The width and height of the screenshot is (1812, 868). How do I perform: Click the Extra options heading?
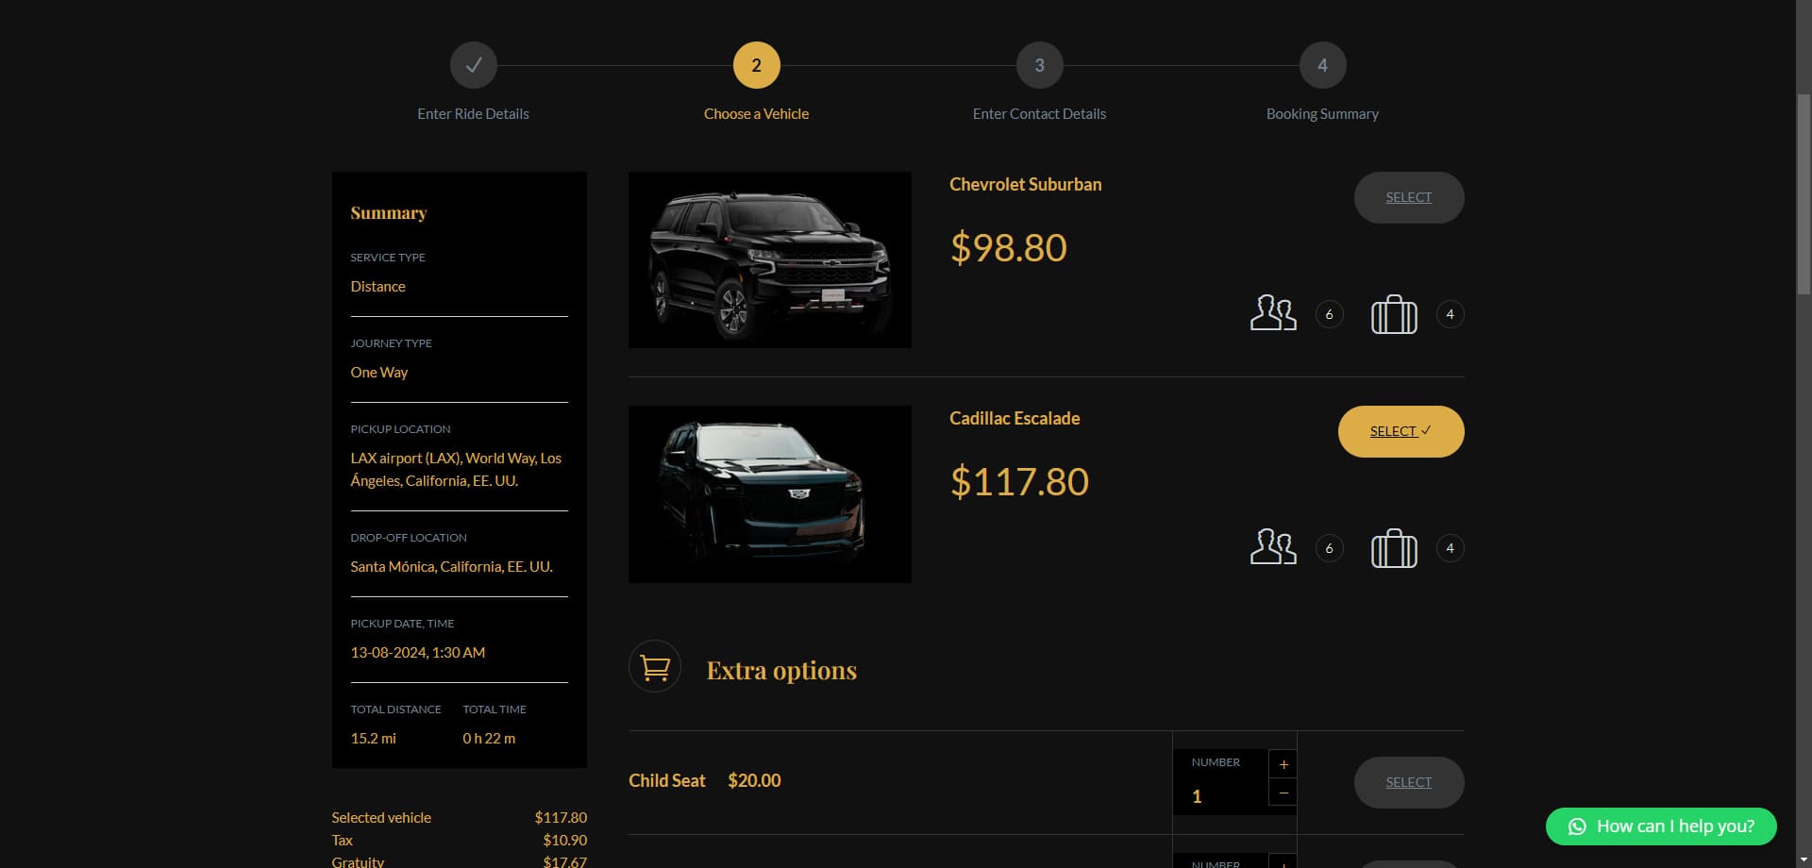pyautogui.click(x=781, y=670)
